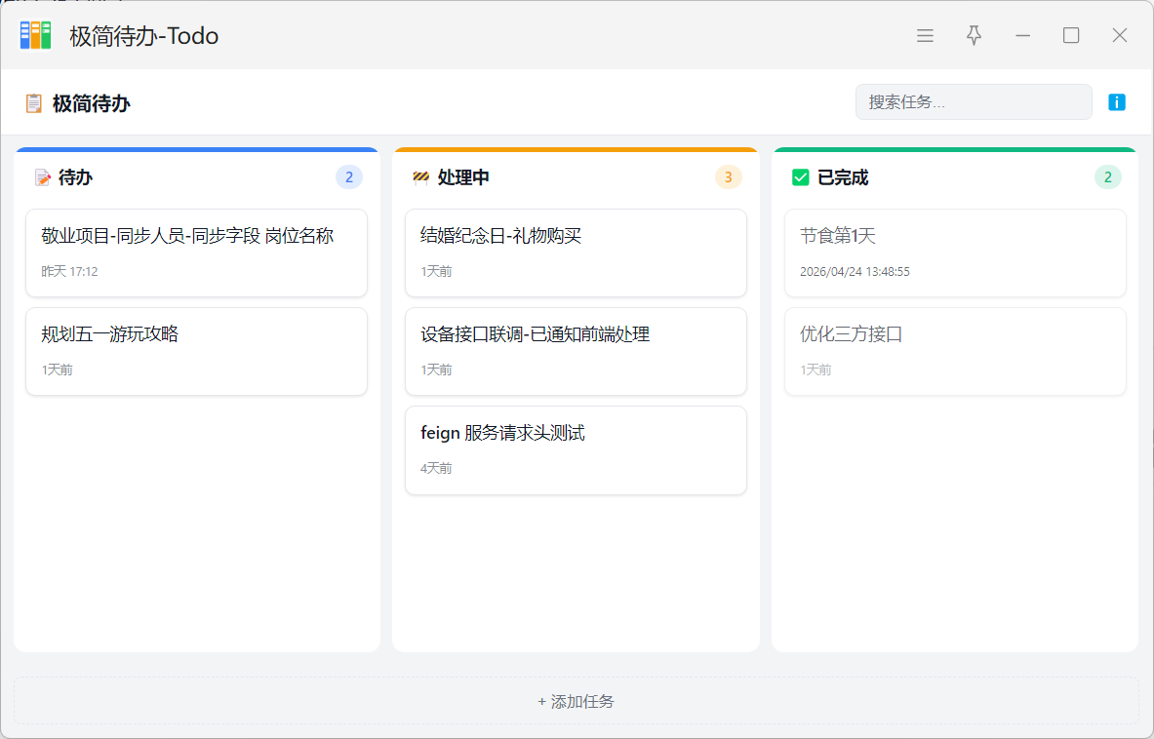Click the clipboard icon beside 极简待办 header
This screenshot has height=739, width=1154.
coord(34,103)
